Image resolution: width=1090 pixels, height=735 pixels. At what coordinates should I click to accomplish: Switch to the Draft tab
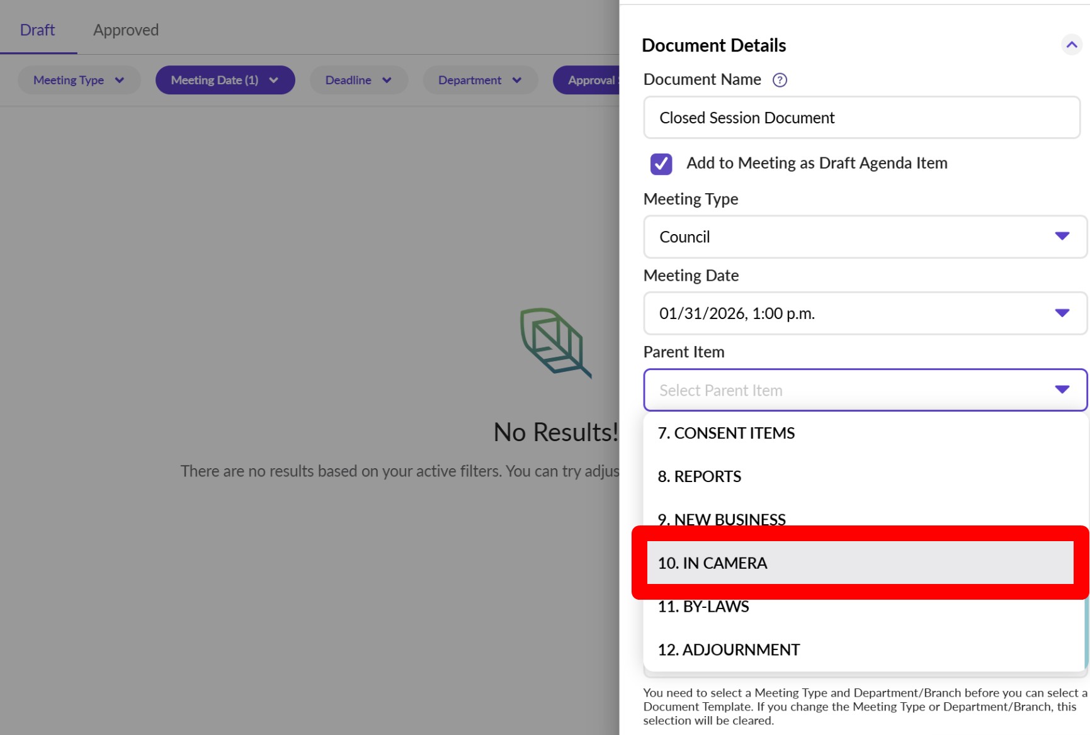(37, 30)
